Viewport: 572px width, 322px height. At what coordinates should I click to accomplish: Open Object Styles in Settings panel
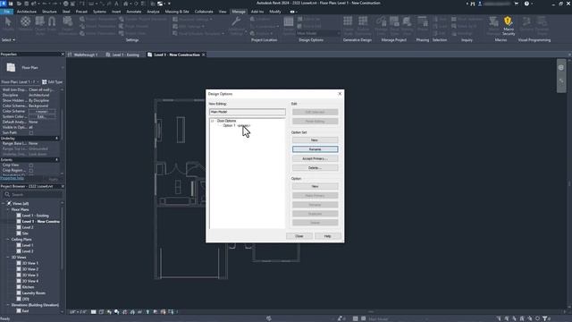[x=39, y=21]
